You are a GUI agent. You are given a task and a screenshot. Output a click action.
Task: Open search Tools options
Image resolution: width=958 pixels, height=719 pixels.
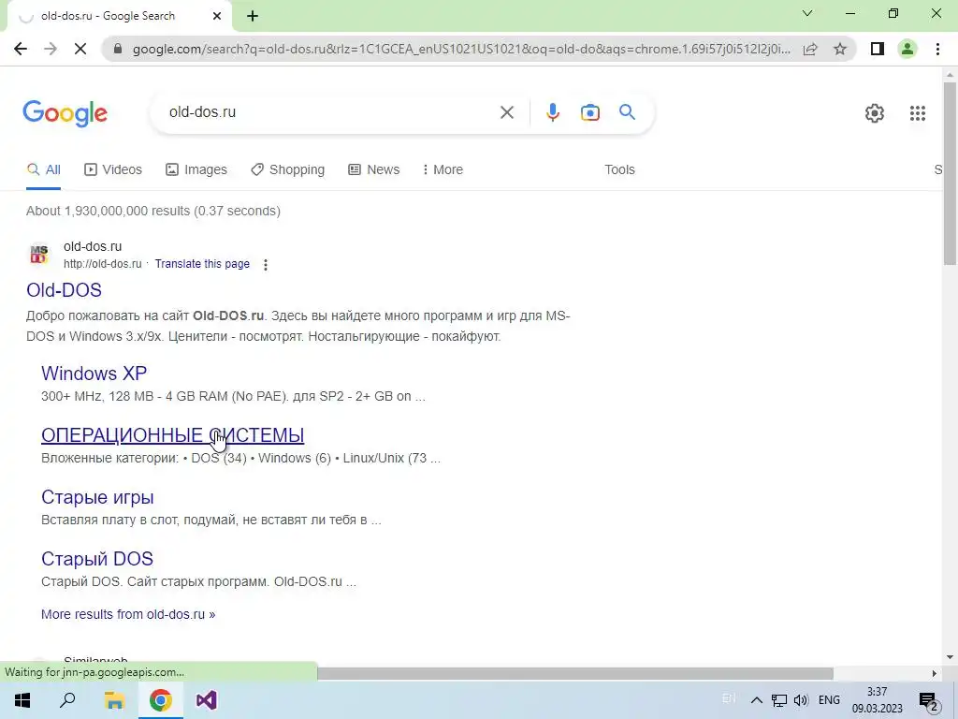619,169
